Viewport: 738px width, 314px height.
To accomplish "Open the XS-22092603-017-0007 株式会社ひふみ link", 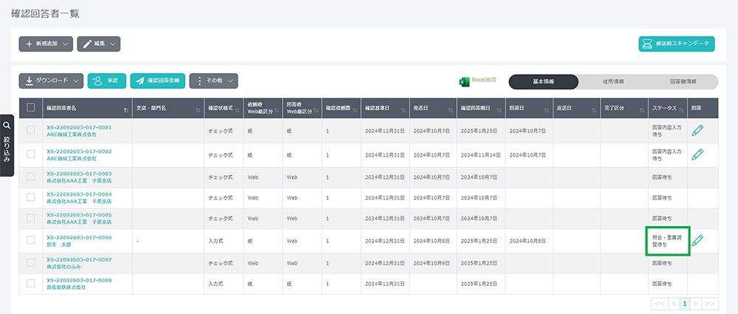I will [79, 262].
